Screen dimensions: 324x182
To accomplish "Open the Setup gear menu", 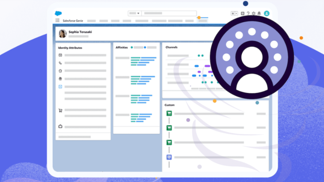I will tap(253, 14).
